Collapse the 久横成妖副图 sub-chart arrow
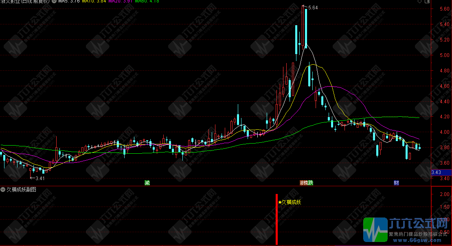Image resolution: width=452 pixels, height=246 pixels. (3, 189)
